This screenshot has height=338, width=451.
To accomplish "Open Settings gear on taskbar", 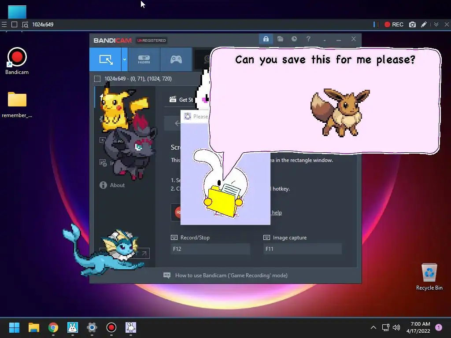I will coord(92,327).
